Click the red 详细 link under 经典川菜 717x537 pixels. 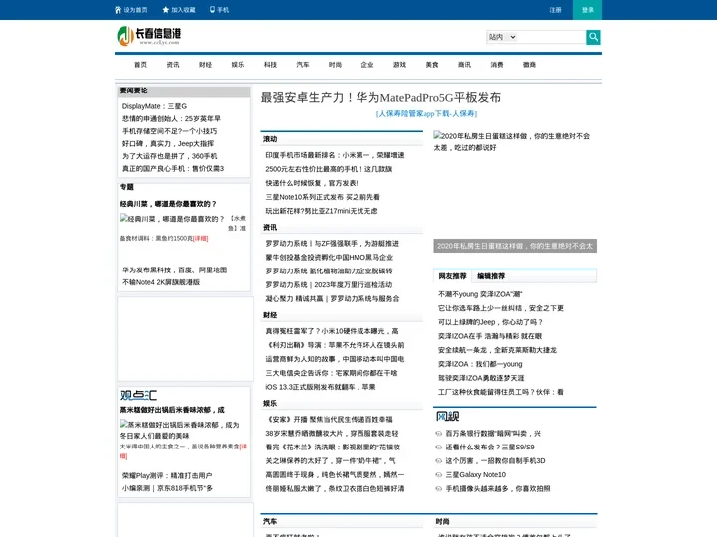(201, 238)
